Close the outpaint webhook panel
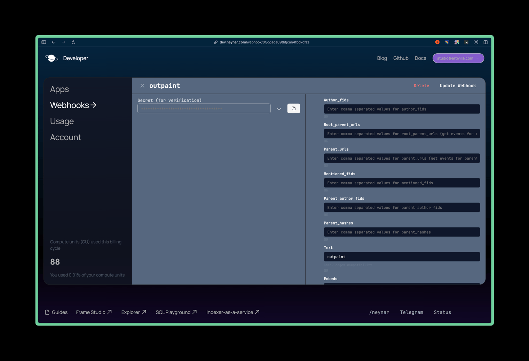The height and width of the screenshot is (361, 529). (x=142, y=86)
